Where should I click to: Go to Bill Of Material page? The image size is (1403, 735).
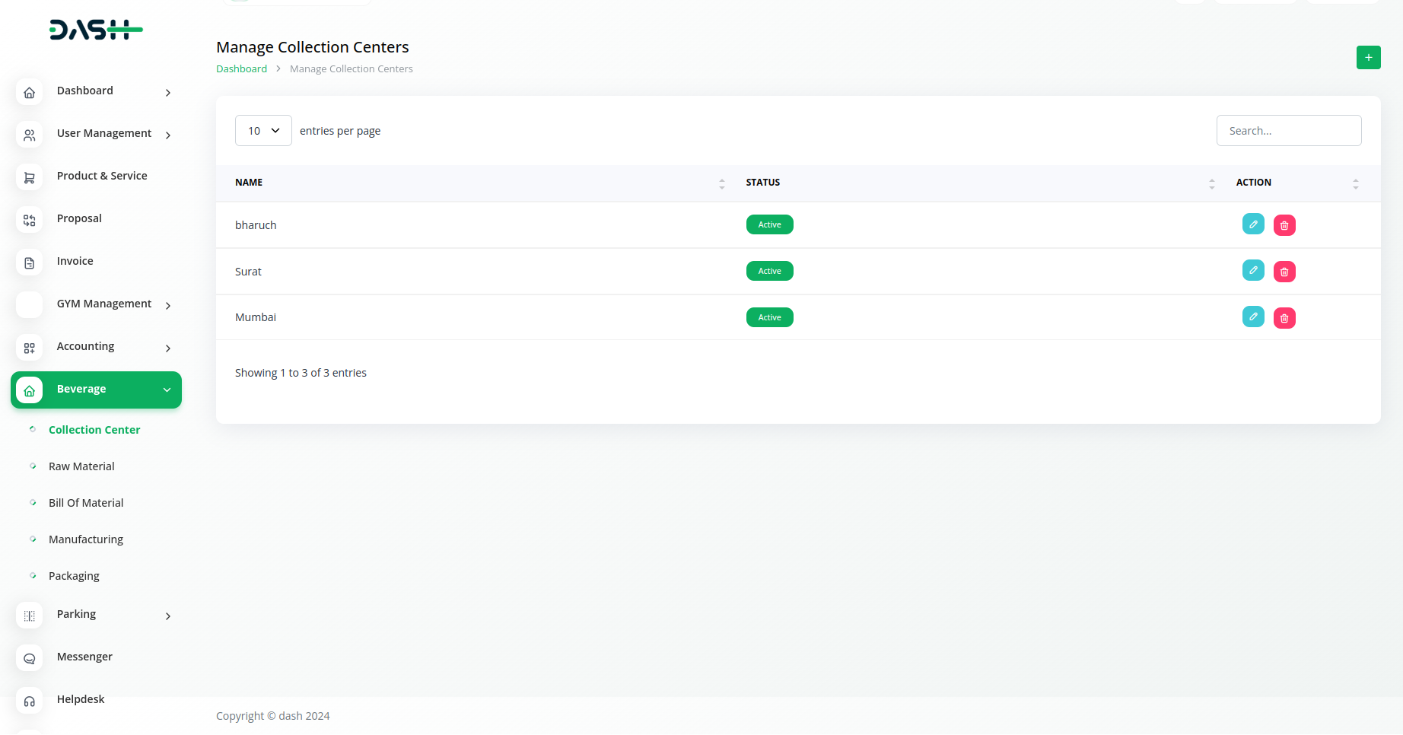(x=86, y=503)
